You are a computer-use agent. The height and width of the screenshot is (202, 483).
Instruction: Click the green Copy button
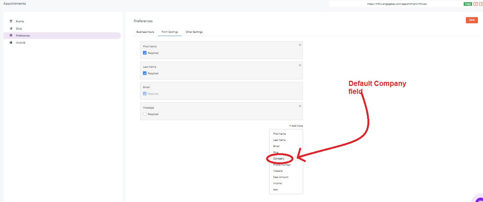[x=468, y=4]
